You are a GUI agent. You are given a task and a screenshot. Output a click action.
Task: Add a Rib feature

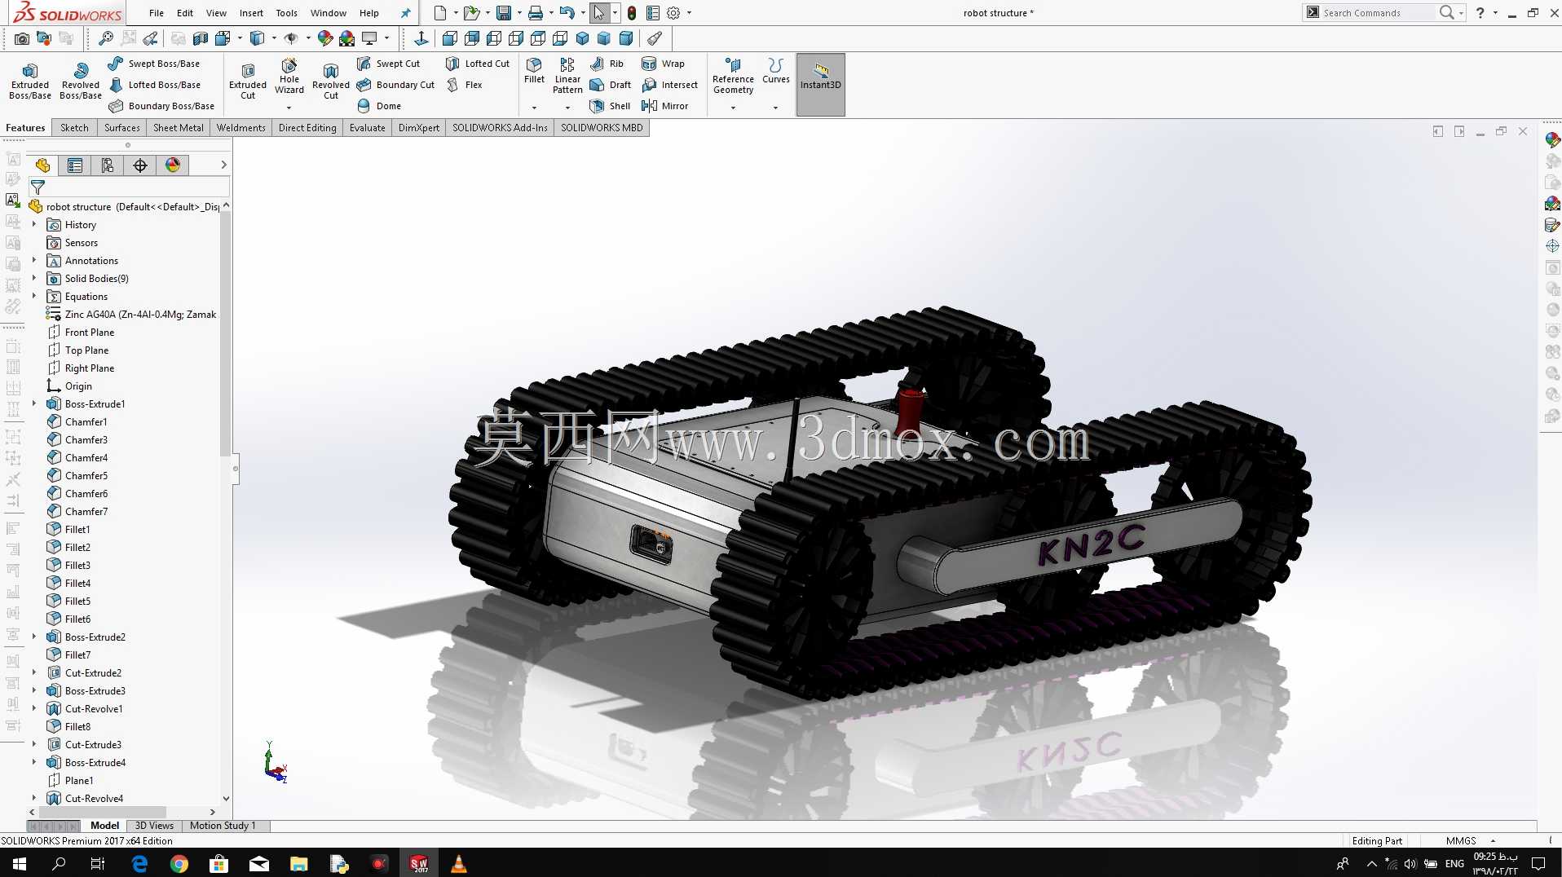coord(607,64)
